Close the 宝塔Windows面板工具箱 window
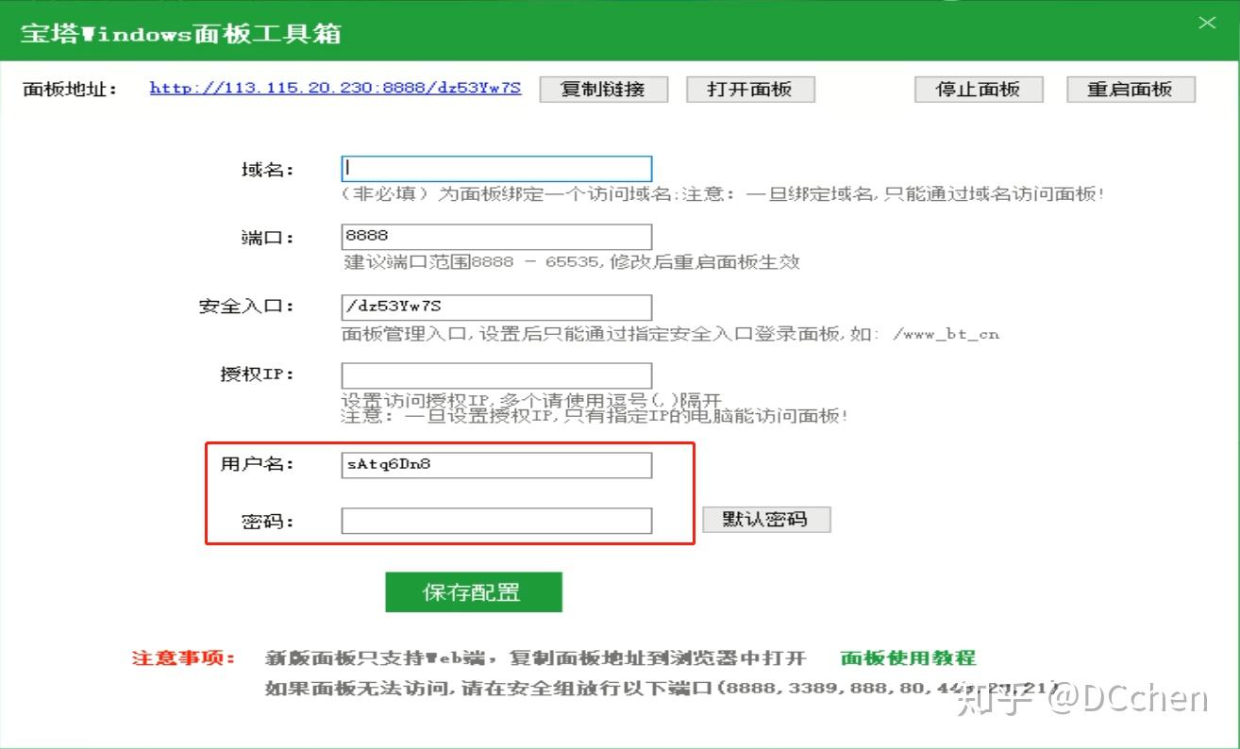 click(1207, 24)
